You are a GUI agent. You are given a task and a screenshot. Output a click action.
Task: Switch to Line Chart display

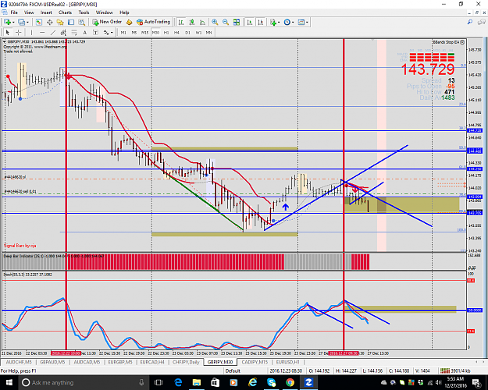202,22
